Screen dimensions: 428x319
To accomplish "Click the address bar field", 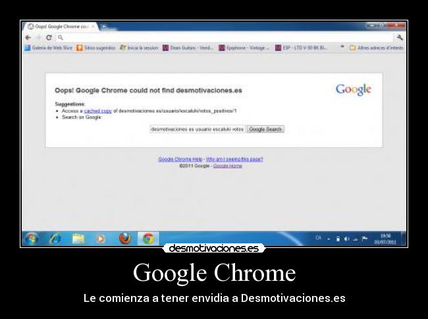I will click(x=225, y=37).
